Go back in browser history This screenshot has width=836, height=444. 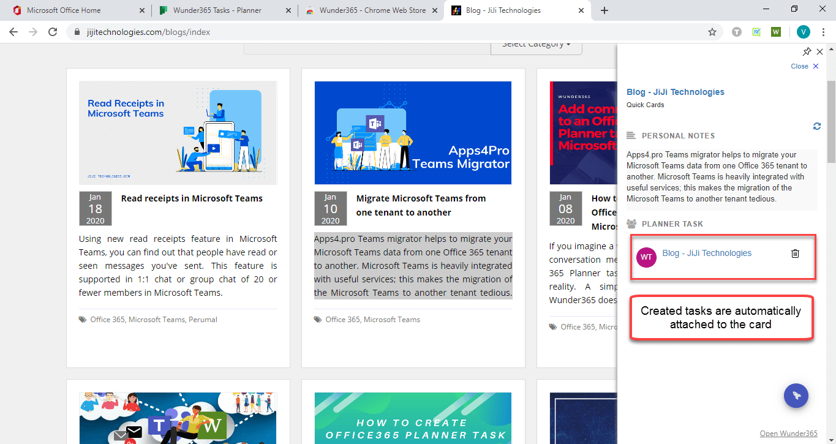(13, 32)
